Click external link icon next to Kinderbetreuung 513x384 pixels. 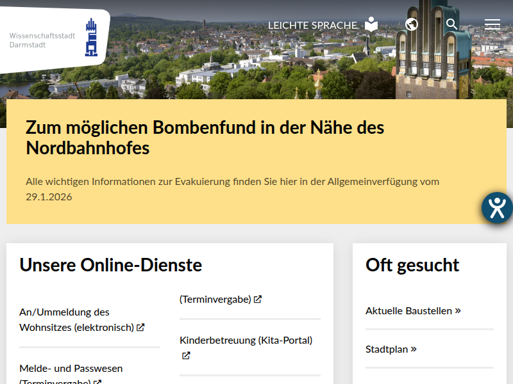pyautogui.click(x=186, y=356)
